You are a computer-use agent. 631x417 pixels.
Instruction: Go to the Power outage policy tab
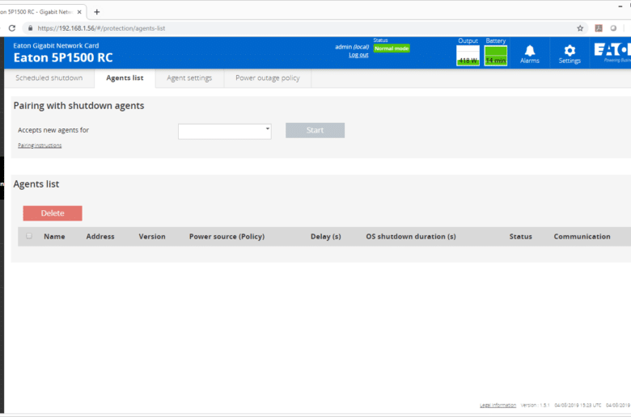[268, 78]
